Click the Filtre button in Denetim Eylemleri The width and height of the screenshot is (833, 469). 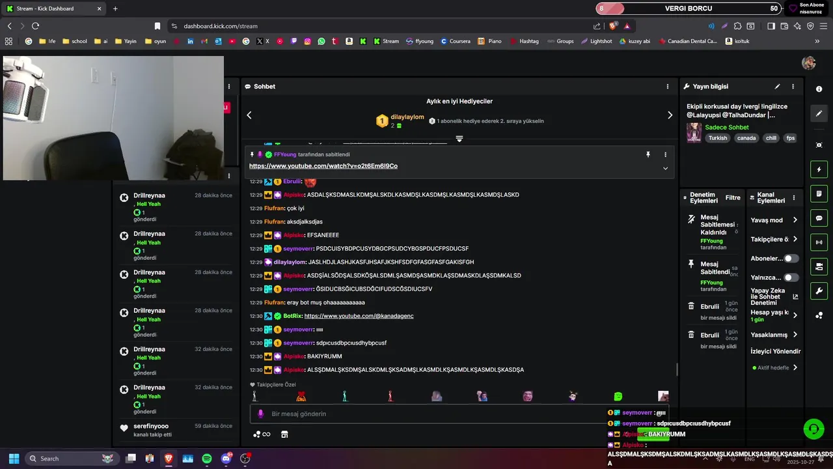733,198
